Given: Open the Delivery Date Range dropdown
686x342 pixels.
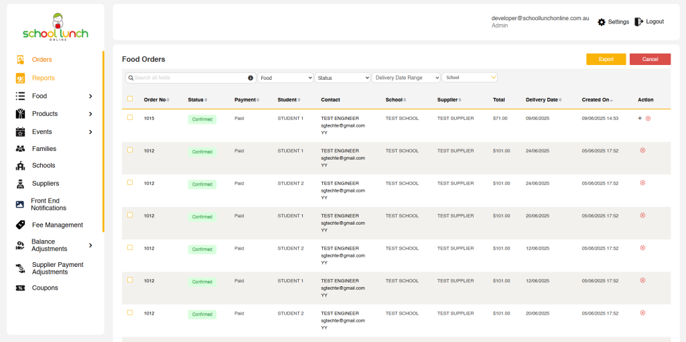Looking at the screenshot, I should (406, 78).
